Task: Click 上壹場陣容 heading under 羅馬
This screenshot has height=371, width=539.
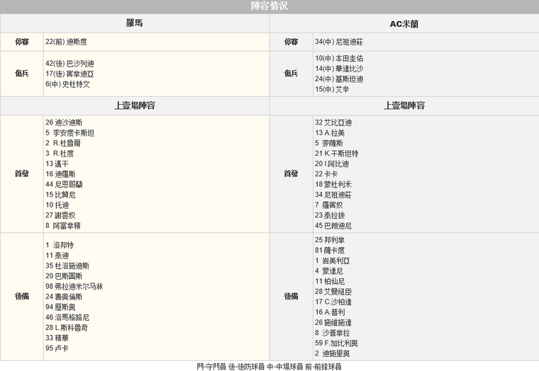Action: [135, 105]
